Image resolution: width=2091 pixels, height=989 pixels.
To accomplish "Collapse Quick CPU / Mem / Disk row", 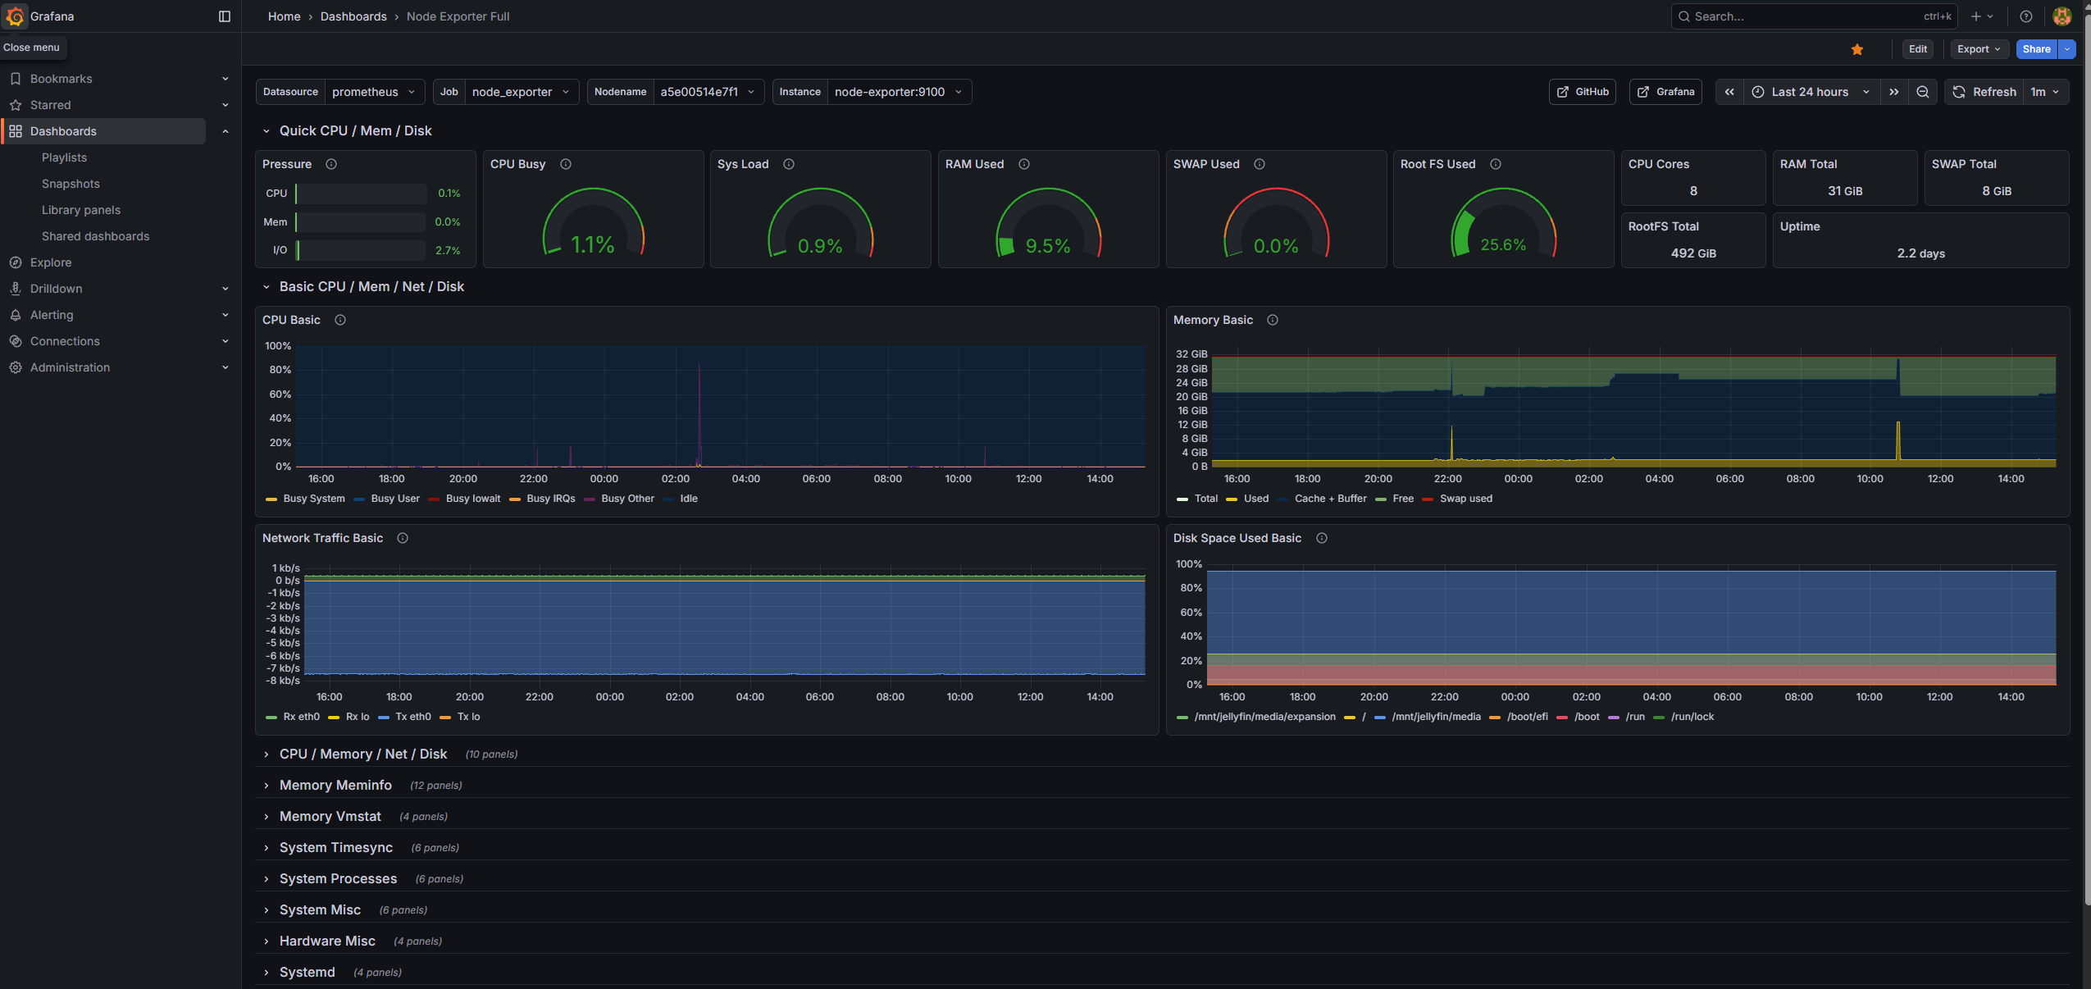I will 266,131.
